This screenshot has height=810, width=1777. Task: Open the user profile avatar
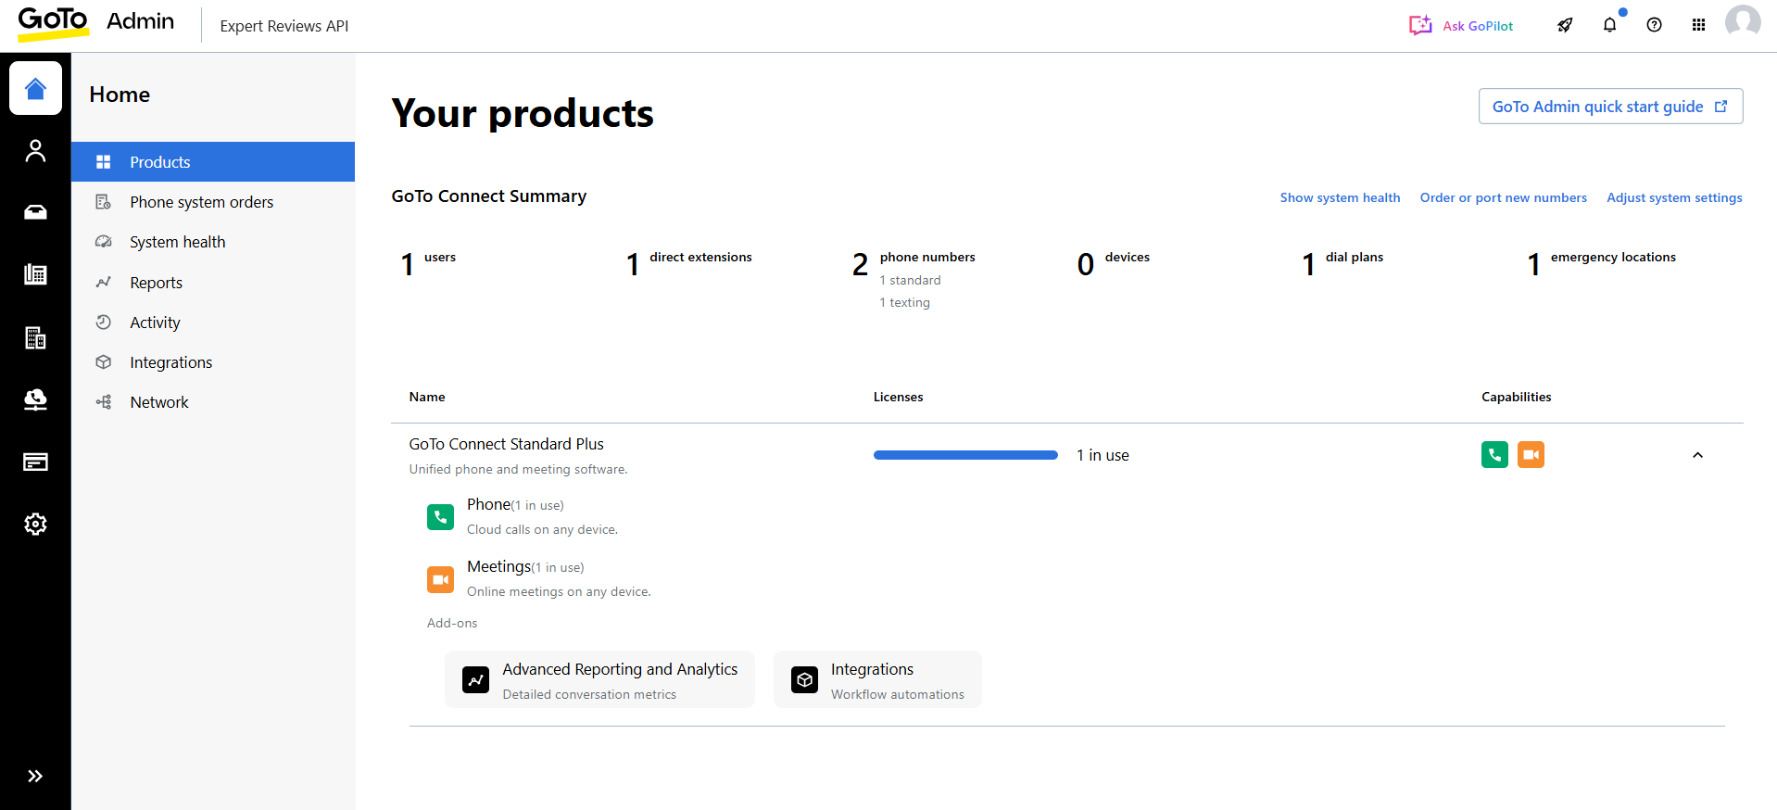[1743, 22]
